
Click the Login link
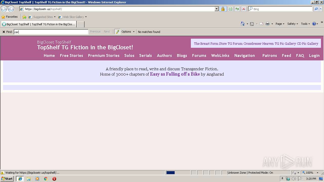pos(314,56)
